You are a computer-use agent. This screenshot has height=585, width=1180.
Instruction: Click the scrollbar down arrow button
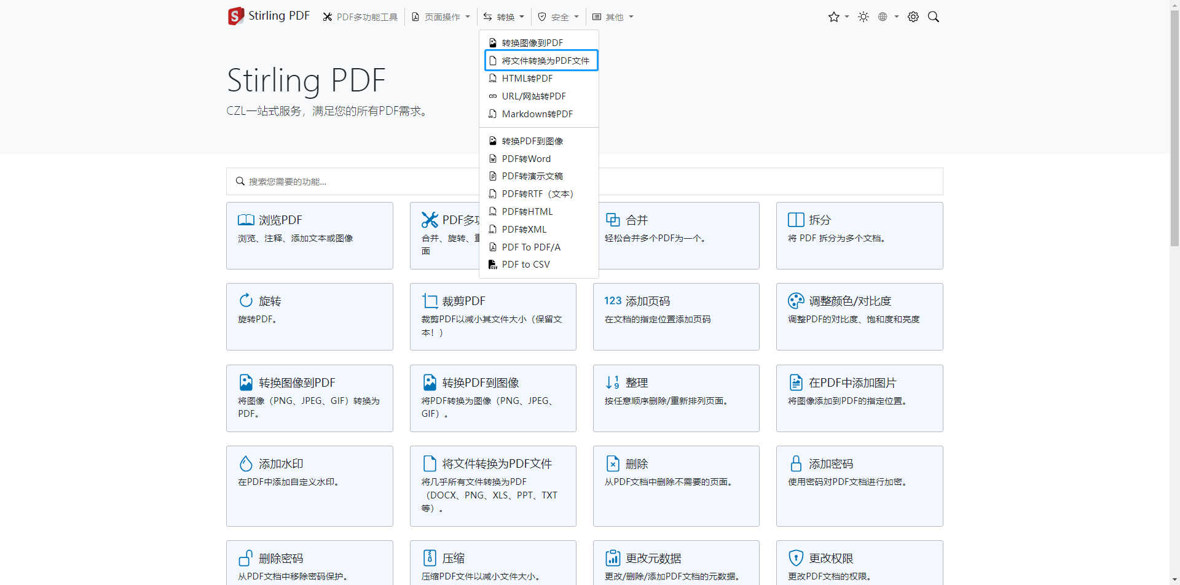(1174, 579)
